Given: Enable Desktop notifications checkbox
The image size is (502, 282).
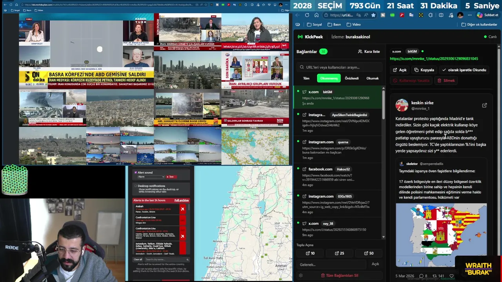Looking at the screenshot, I should (136, 186).
